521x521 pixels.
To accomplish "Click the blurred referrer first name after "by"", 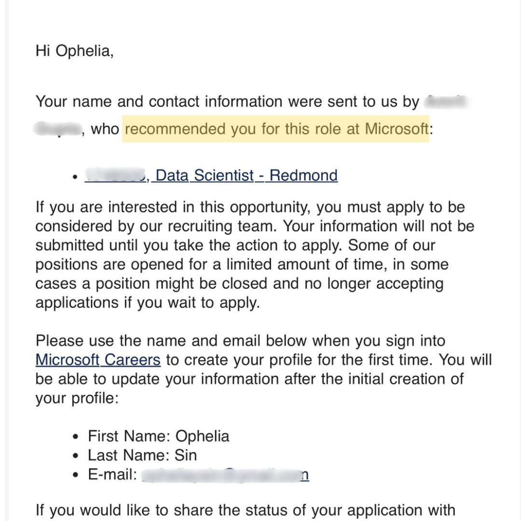I will (447, 102).
